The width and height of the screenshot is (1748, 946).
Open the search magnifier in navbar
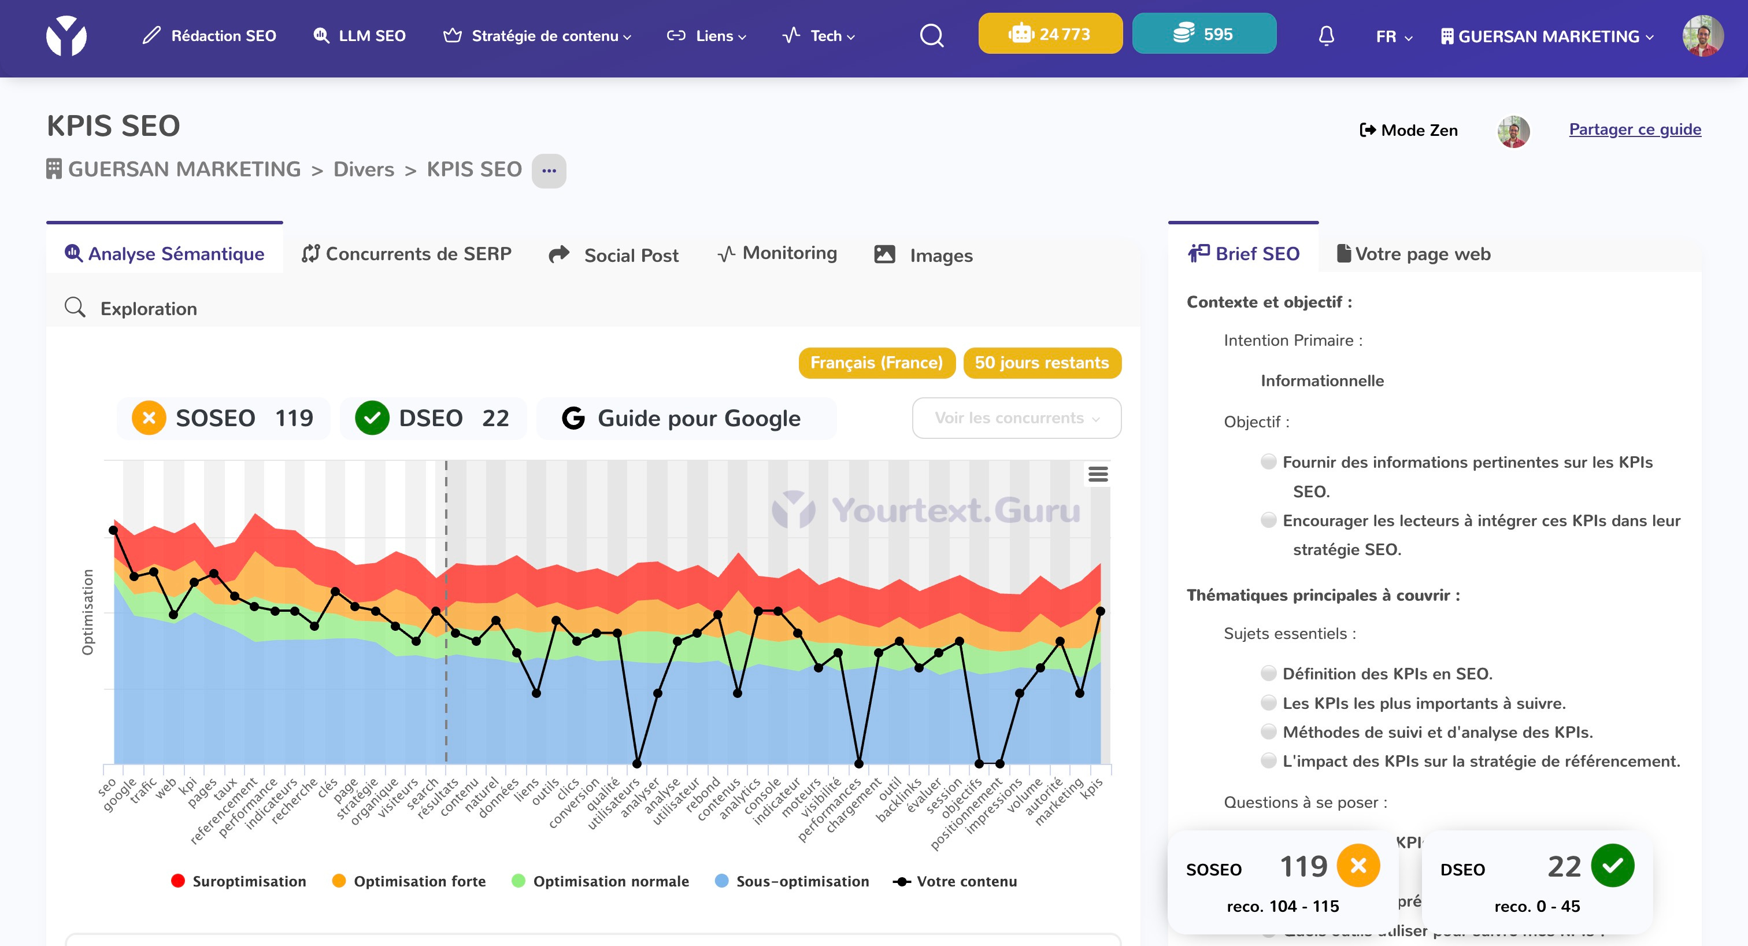tap(931, 35)
